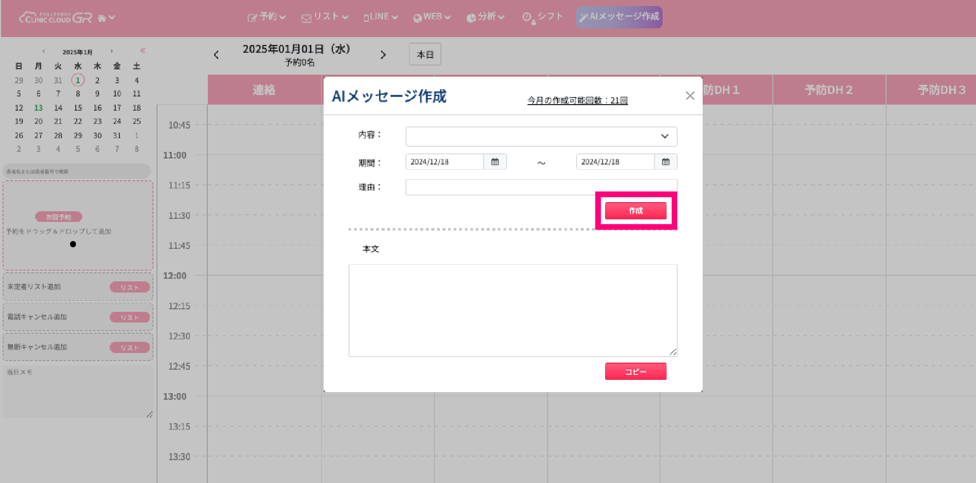Collapse the sidebar with double chevron

point(143,50)
